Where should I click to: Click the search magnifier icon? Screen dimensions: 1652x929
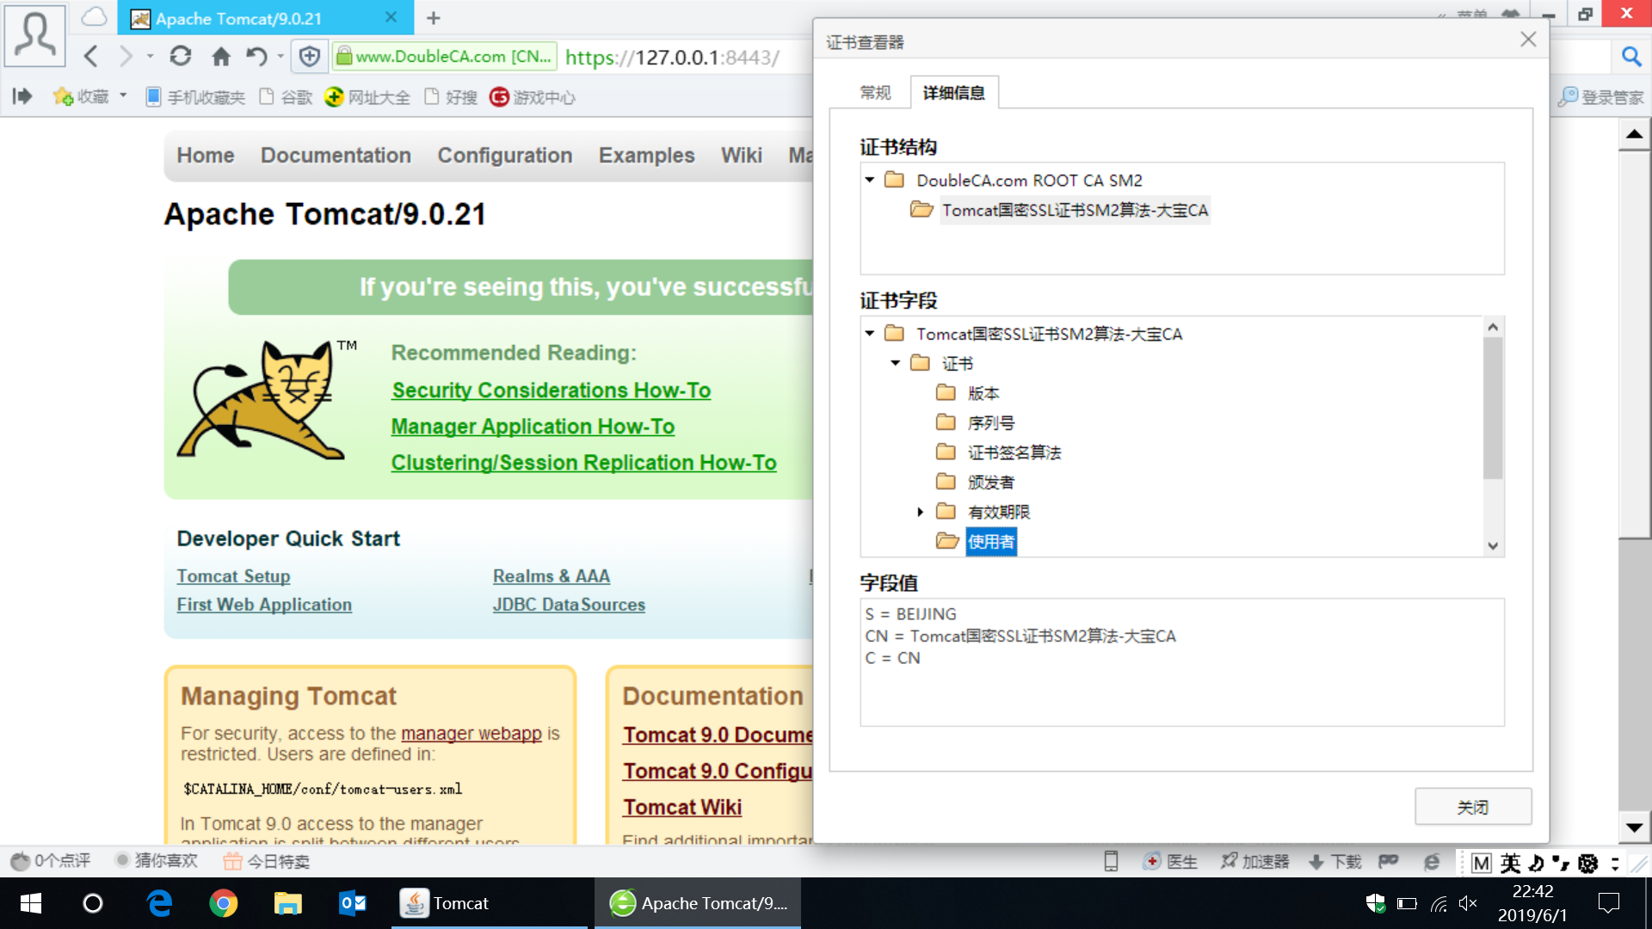coord(1630,57)
